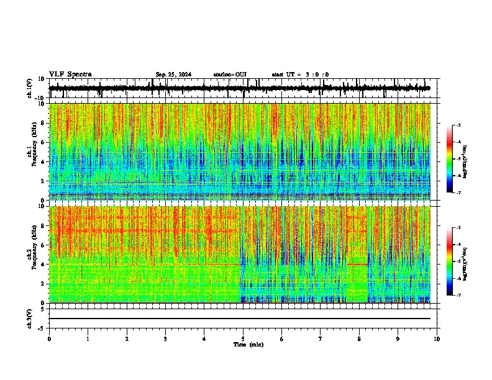
Task: Click the "-6" label on ch.2 color bar
Action: click(x=458, y=278)
